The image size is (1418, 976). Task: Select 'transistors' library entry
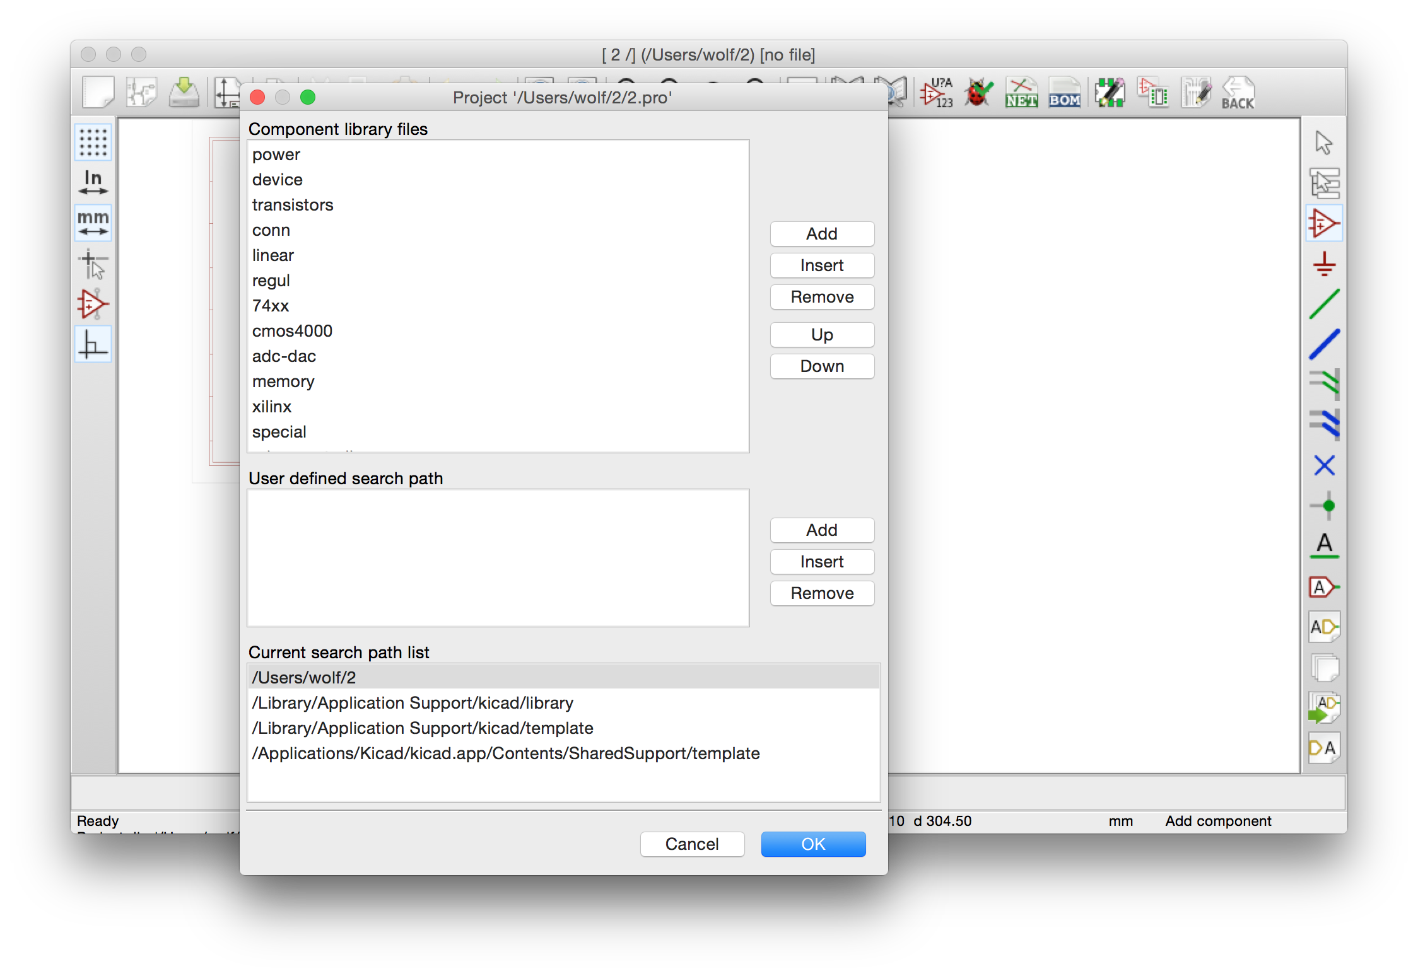[x=293, y=205]
